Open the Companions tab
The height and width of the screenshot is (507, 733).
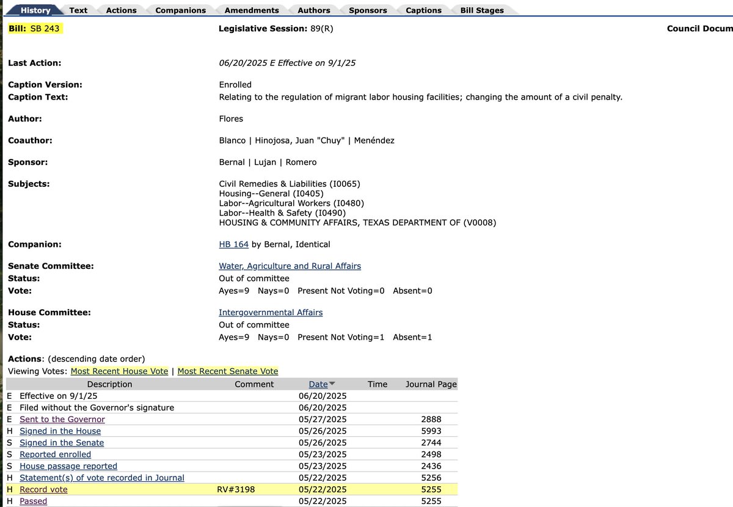coord(181,10)
